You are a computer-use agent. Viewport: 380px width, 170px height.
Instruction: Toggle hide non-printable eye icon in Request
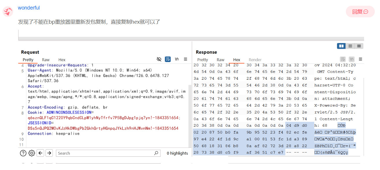[159, 59]
